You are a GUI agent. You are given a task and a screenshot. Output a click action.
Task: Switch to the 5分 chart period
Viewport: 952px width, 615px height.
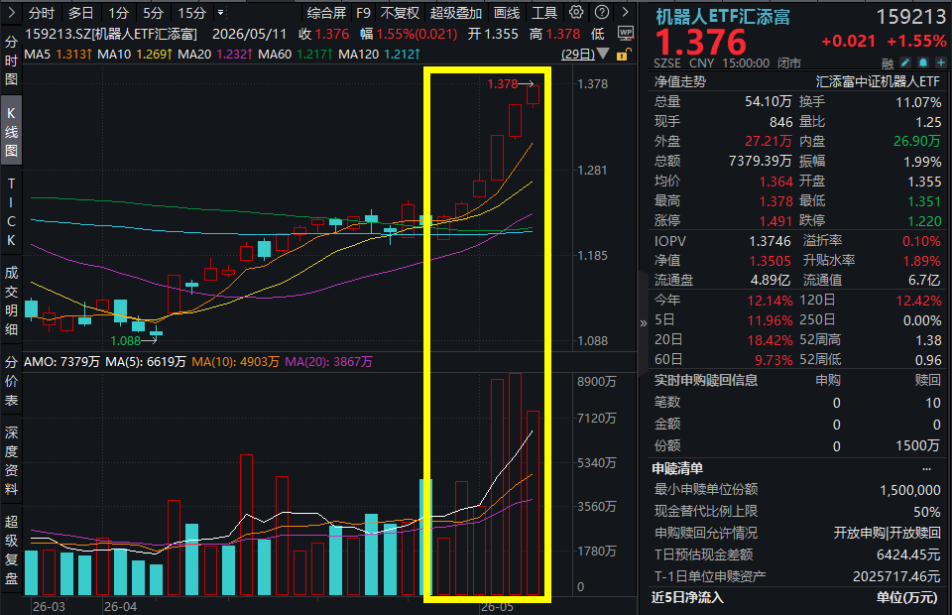click(x=153, y=13)
